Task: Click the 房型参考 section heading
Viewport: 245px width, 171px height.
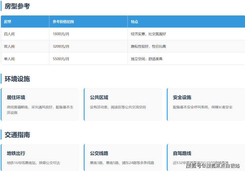Action: pos(17,6)
